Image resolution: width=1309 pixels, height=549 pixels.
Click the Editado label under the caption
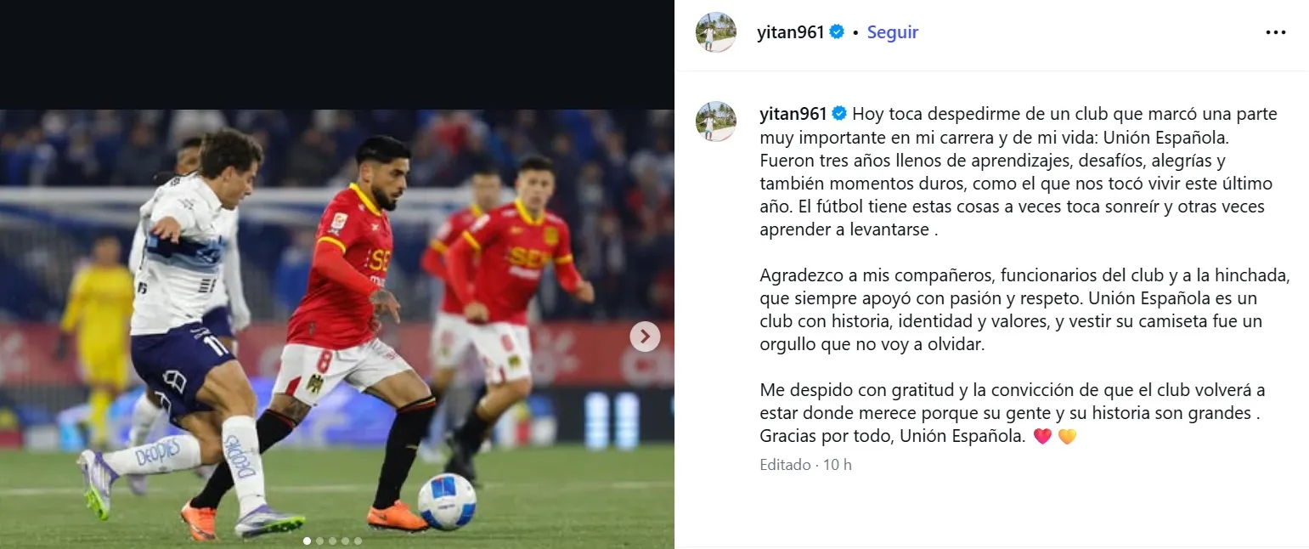coord(785,465)
